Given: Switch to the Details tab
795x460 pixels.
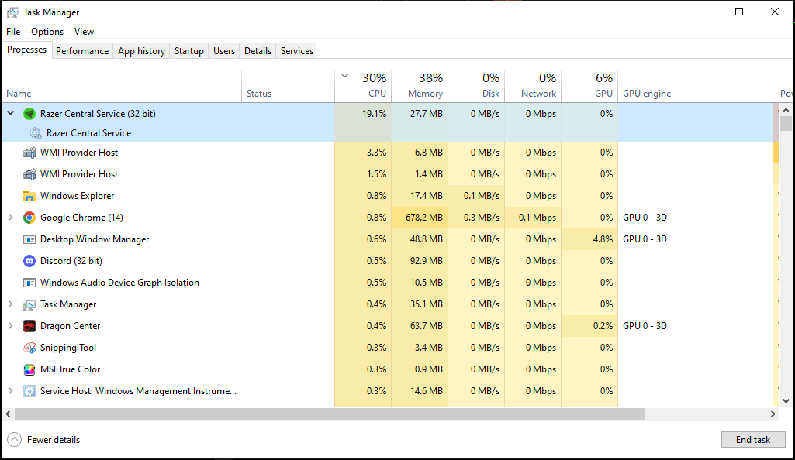Looking at the screenshot, I should click(x=258, y=51).
